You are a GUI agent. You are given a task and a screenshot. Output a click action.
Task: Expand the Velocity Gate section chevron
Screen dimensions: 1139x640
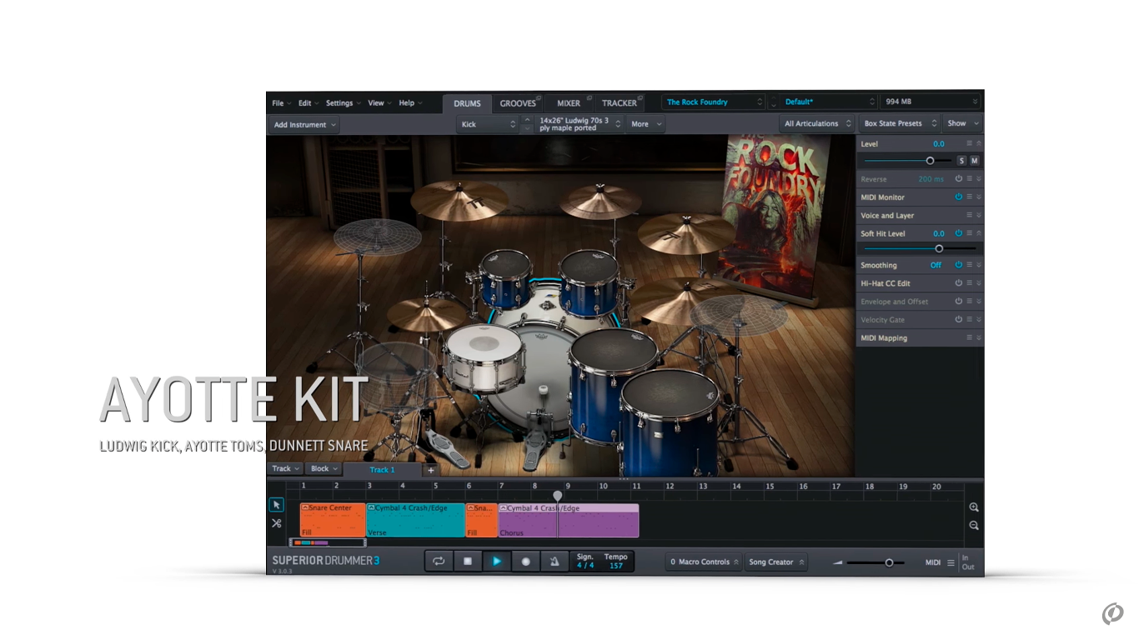[x=979, y=320]
